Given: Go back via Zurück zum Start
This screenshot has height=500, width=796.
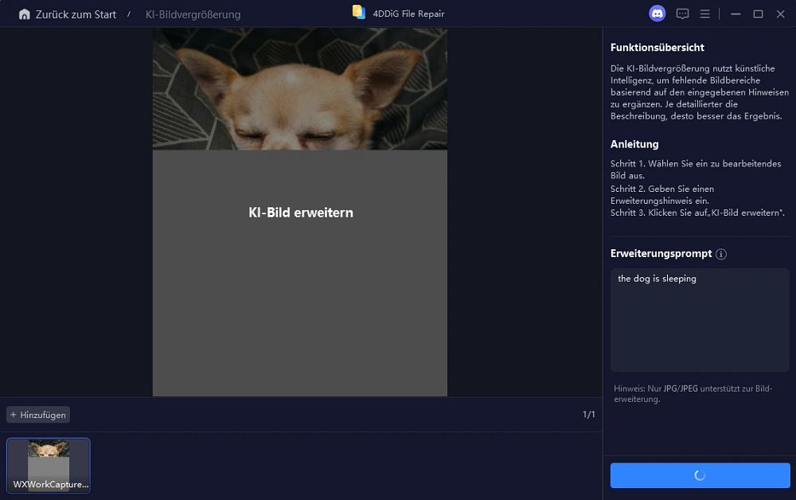Looking at the screenshot, I should [x=76, y=14].
